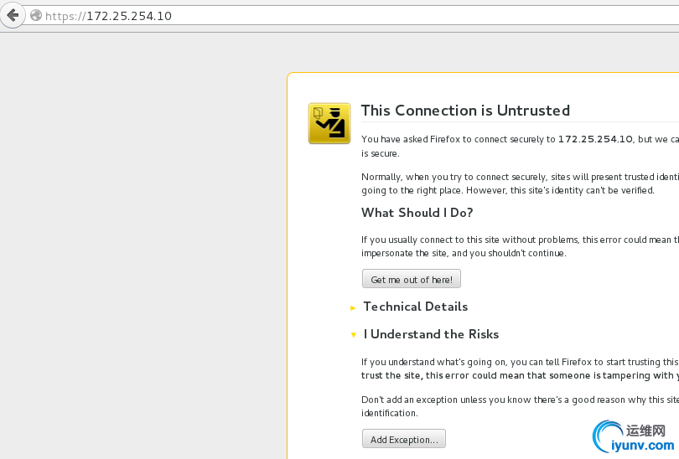
Task: Click the Get me out of here! button
Action: (x=412, y=279)
